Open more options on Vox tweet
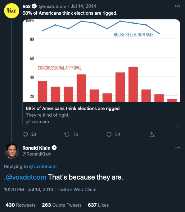Image resolution: width=185 pixels, height=212 pixels. 177,6
